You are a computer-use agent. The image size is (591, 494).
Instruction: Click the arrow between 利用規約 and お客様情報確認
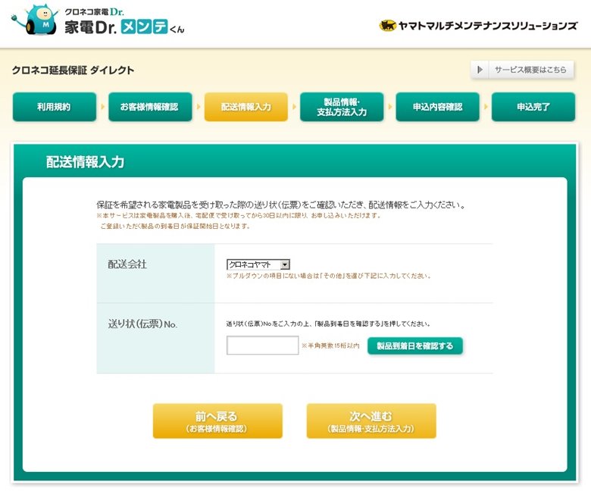coord(102,107)
